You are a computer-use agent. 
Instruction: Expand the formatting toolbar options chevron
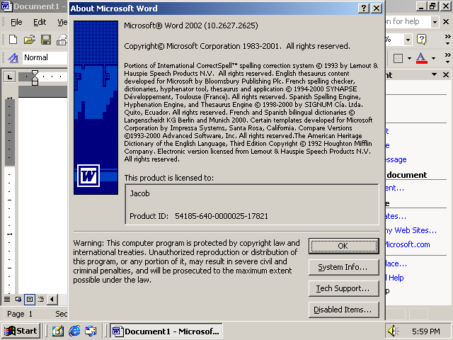click(448, 58)
